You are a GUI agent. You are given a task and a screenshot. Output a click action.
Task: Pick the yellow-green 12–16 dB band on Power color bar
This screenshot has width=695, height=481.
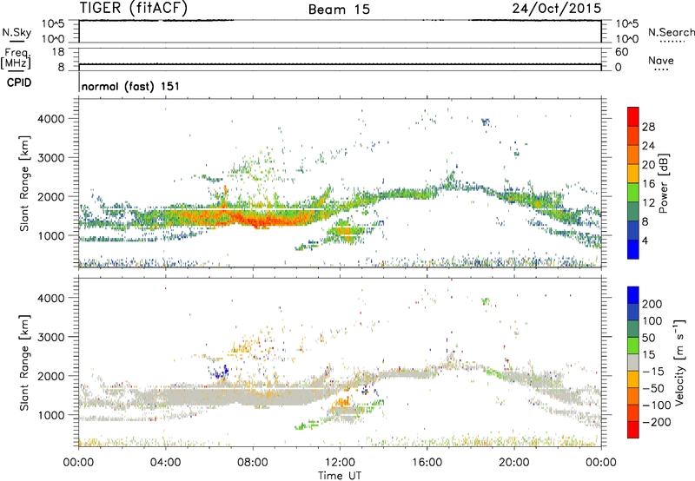(x=633, y=192)
